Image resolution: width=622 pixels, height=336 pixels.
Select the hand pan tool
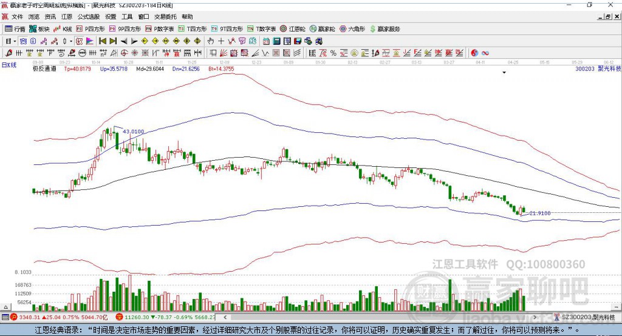click(x=211, y=41)
